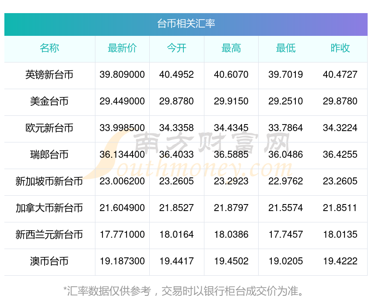This screenshot has width=372, height=305.
Task: Click the 新西兰元新台币 row name
Action: pos(49,235)
